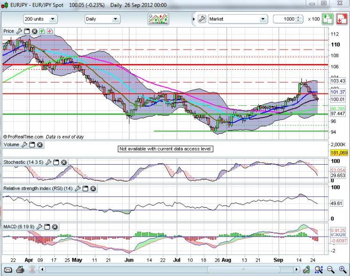Viewport: 350px width, 276px height.
Task: Expand the trading panel arrow left of Market
Action: tap(194, 19)
